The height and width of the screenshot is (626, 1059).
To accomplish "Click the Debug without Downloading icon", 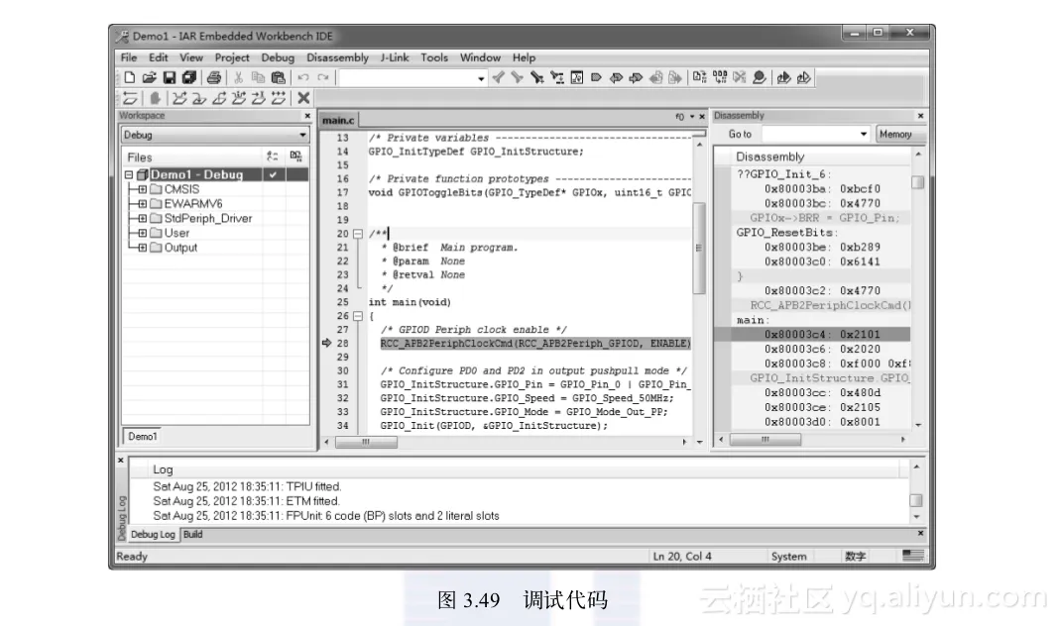I will click(804, 78).
